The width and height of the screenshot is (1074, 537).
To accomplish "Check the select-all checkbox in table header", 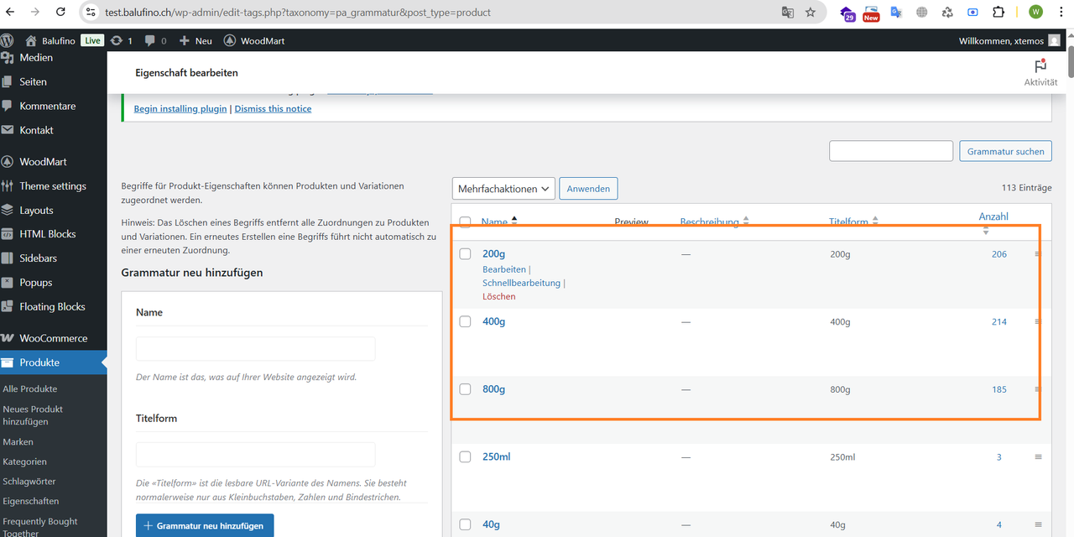I will 465,222.
